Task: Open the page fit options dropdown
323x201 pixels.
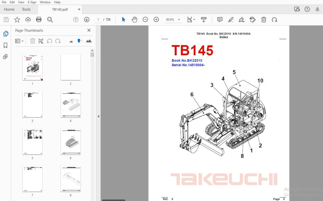Action: 191,20
